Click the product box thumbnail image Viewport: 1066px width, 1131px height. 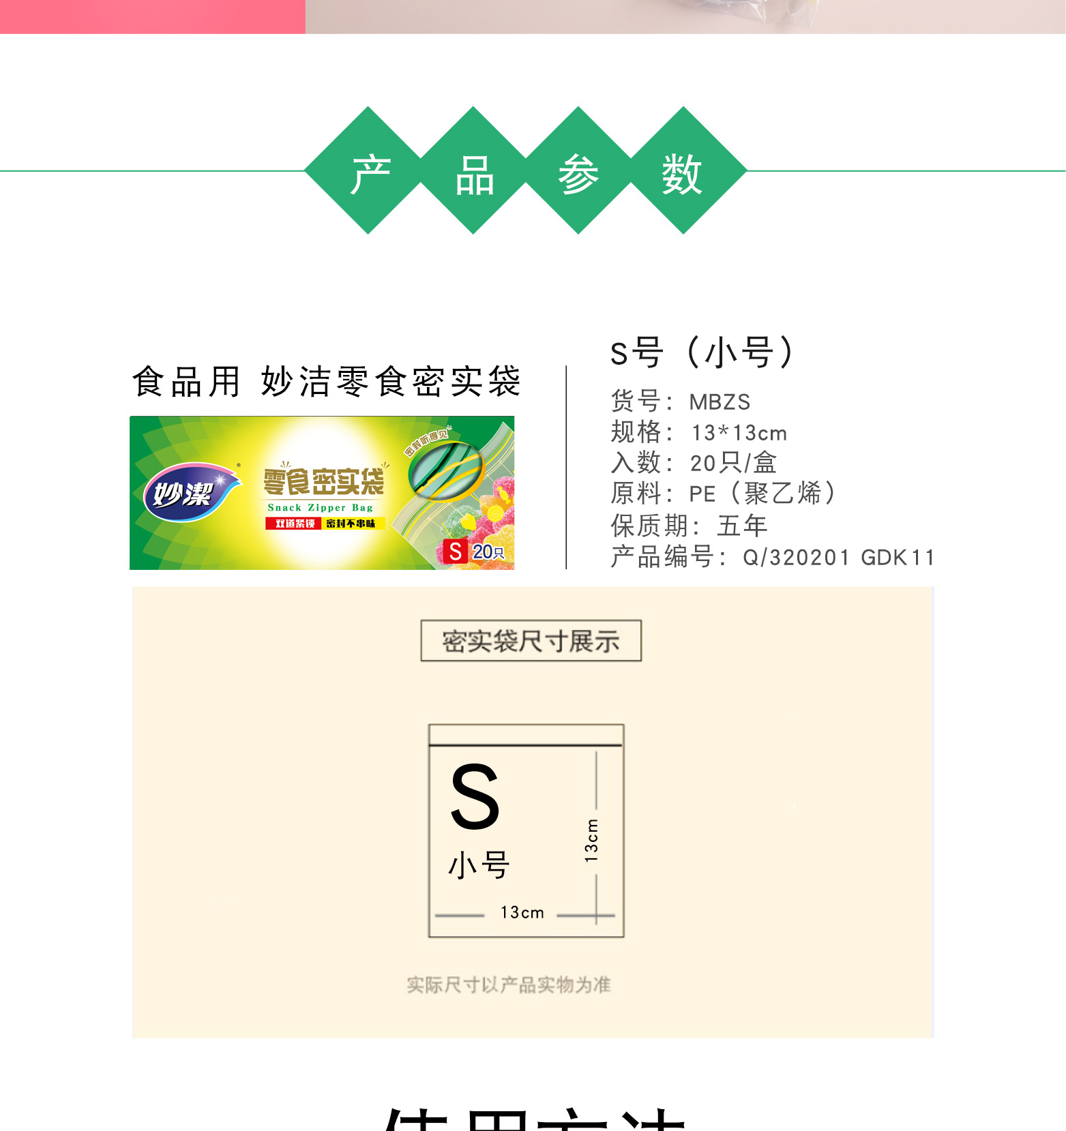322,493
